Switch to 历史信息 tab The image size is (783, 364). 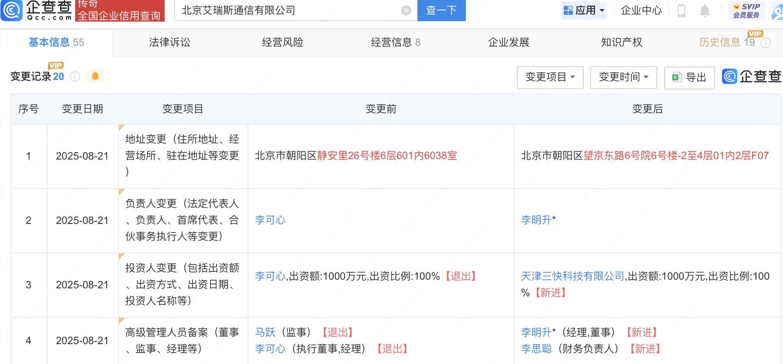tap(727, 42)
